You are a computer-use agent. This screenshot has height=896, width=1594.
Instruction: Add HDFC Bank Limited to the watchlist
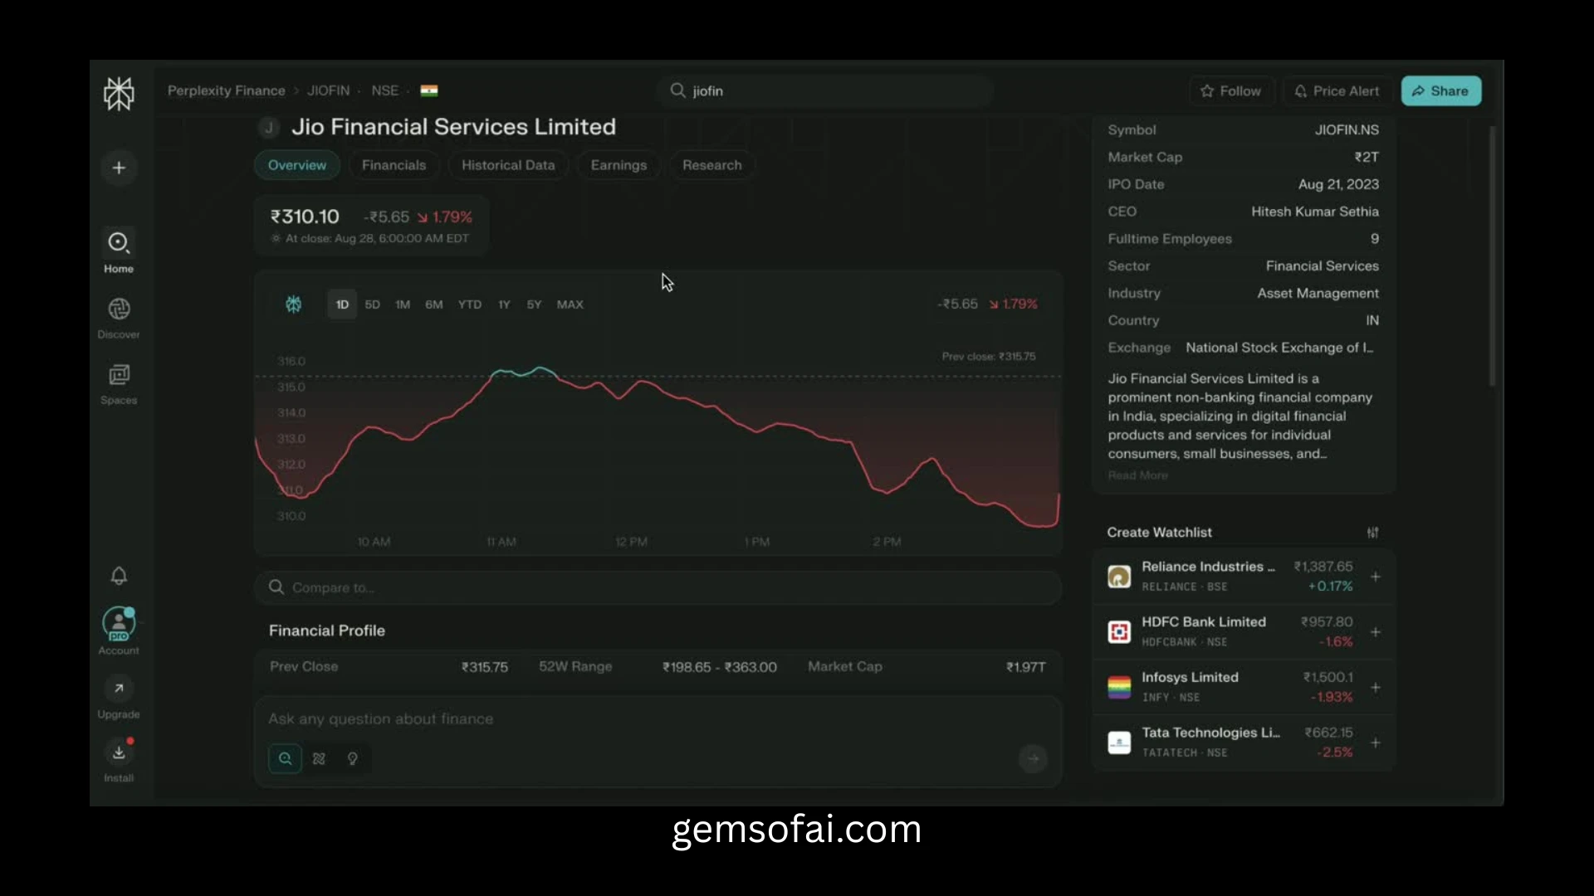tap(1376, 632)
